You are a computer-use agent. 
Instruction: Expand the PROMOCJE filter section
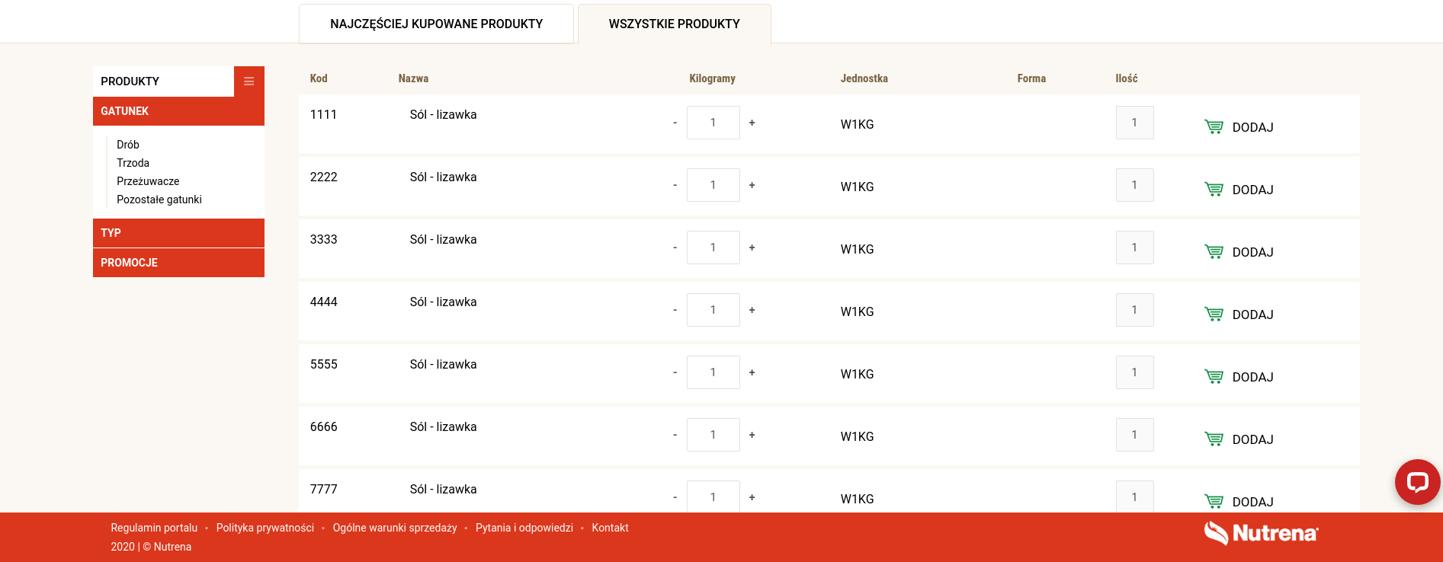pyautogui.click(x=178, y=263)
